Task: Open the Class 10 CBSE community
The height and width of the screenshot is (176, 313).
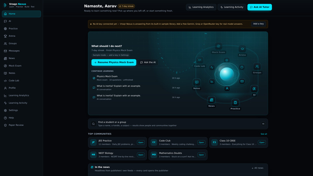Action: (x=262, y=143)
